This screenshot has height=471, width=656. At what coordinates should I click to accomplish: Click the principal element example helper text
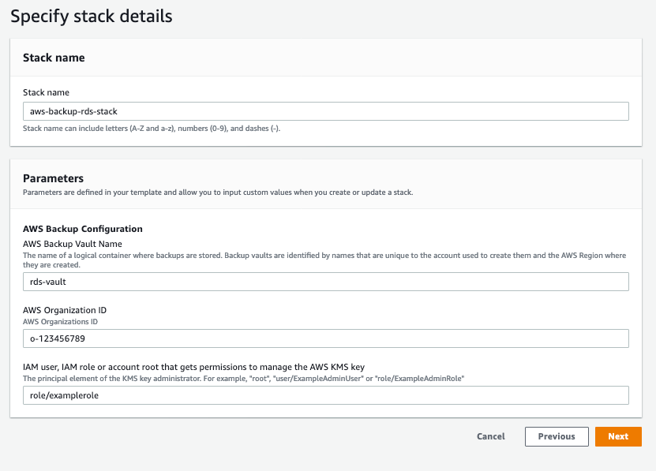point(243,379)
